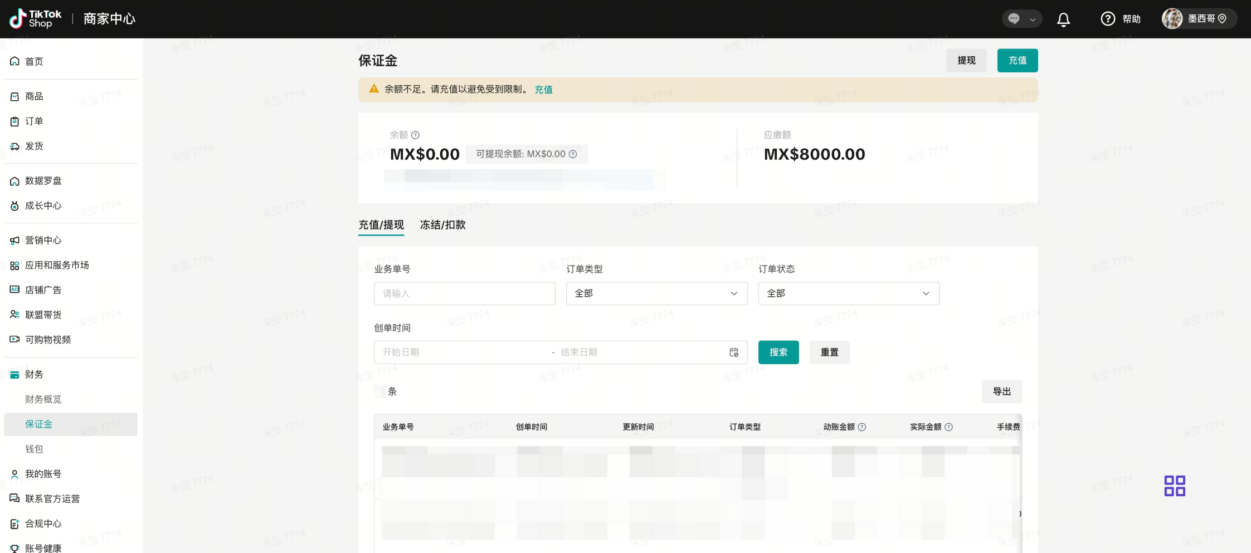Click info icon beside 动账金额 column
The height and width of the screenshot is (553, 1251).
pyautogui.click(x=862, y=427)
